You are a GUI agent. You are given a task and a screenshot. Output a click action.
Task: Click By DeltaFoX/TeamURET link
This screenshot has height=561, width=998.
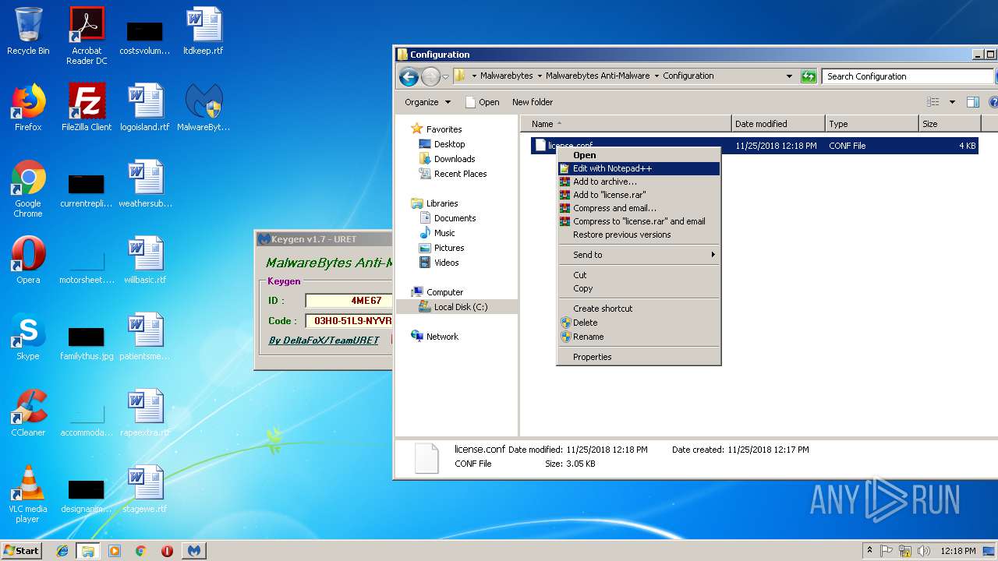coord(324,340)
